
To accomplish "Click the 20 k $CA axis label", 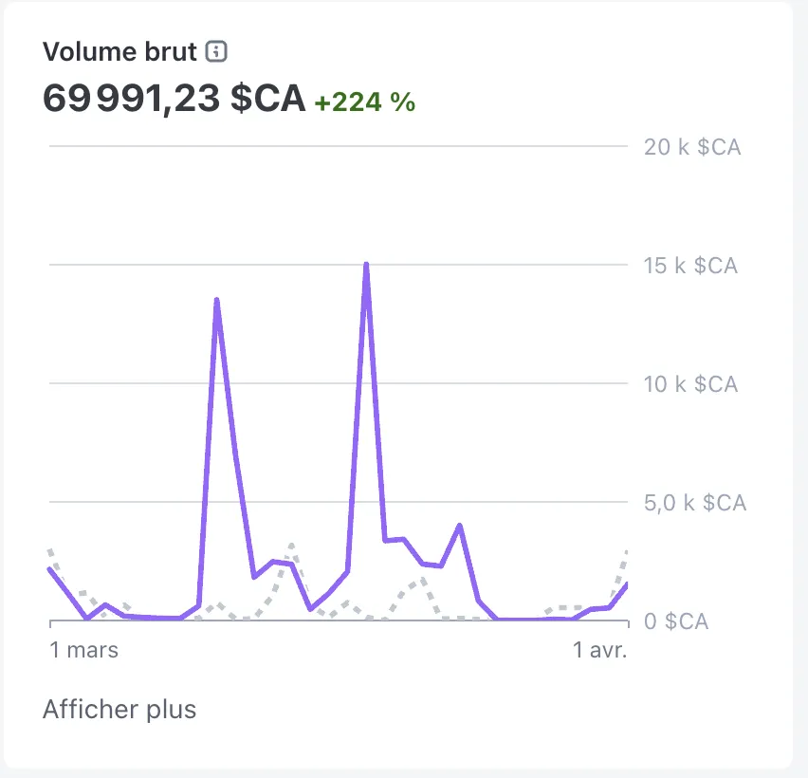I will pyautogui.click(x=692, y=147).
